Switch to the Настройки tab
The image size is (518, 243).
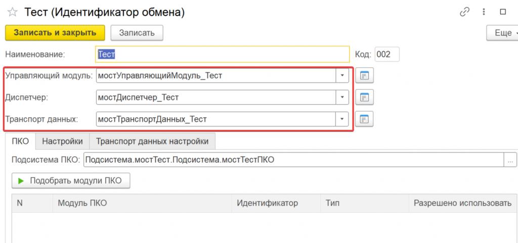coord(62,141)
